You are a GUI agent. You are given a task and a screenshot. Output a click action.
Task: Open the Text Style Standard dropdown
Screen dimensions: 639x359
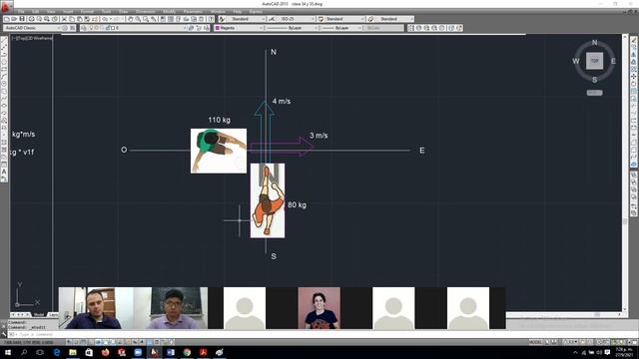tap(246, 19)
